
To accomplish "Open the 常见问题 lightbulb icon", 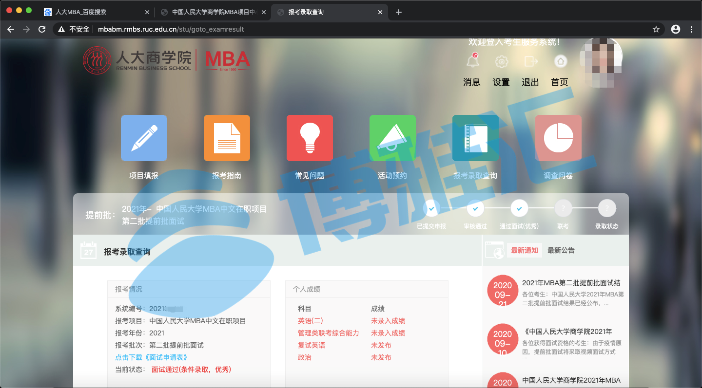I will (310, 138).
